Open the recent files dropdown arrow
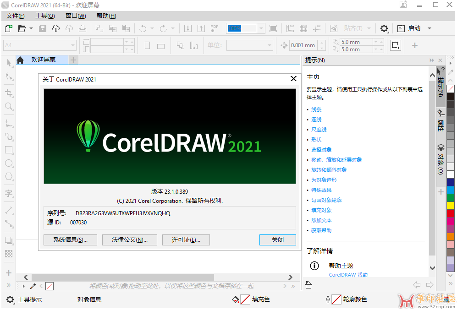The width and height of the screenshot is (457, 310). 31,28
